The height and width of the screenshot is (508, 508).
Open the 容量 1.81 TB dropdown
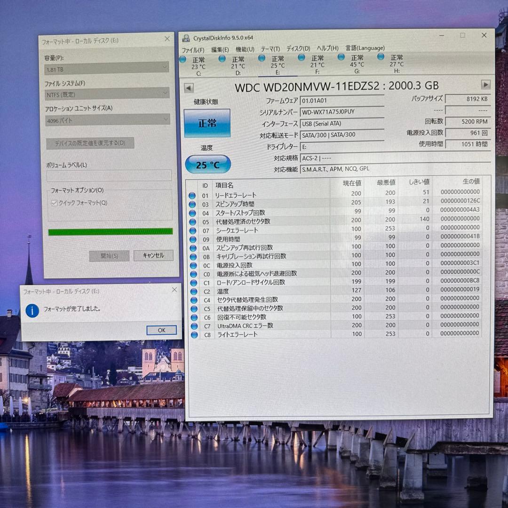pyautogui.click(x=107, y=69)
